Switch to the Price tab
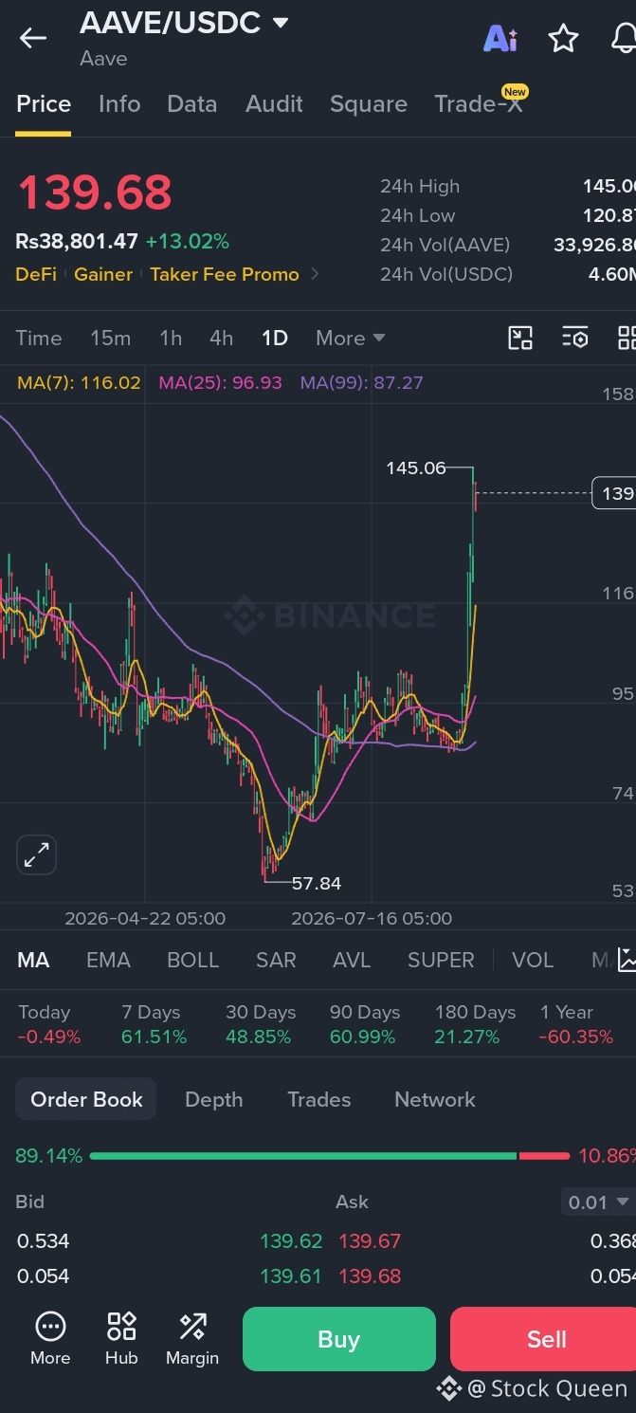 44,104
